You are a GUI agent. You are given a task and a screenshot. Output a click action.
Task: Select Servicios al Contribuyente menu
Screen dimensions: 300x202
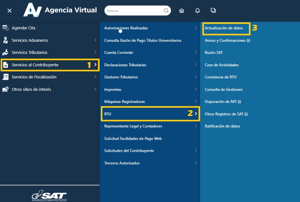point(35,65)
